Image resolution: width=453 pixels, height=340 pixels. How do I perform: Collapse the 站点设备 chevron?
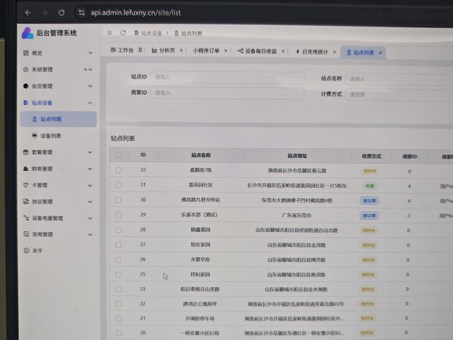91,103
